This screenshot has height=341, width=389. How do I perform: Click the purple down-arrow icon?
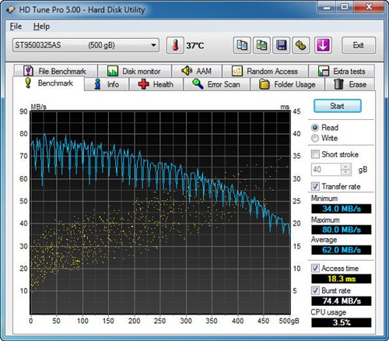click(x=323, y=45)
